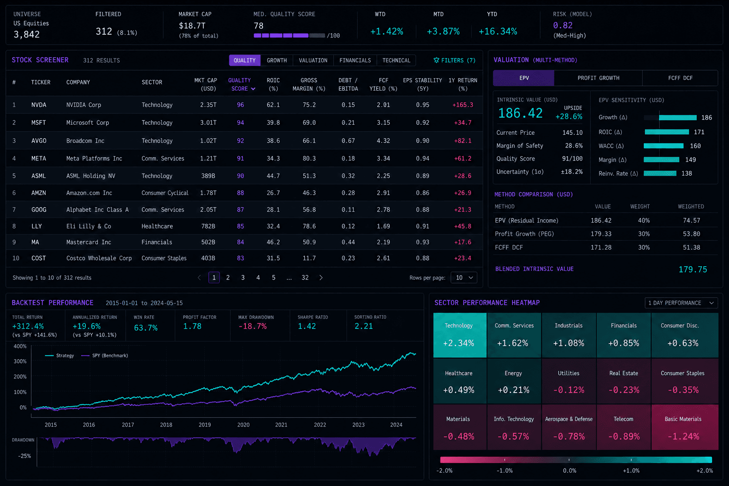Switch to the Quality tab
This screenshot has width=729, height=486.
point(244,60)
